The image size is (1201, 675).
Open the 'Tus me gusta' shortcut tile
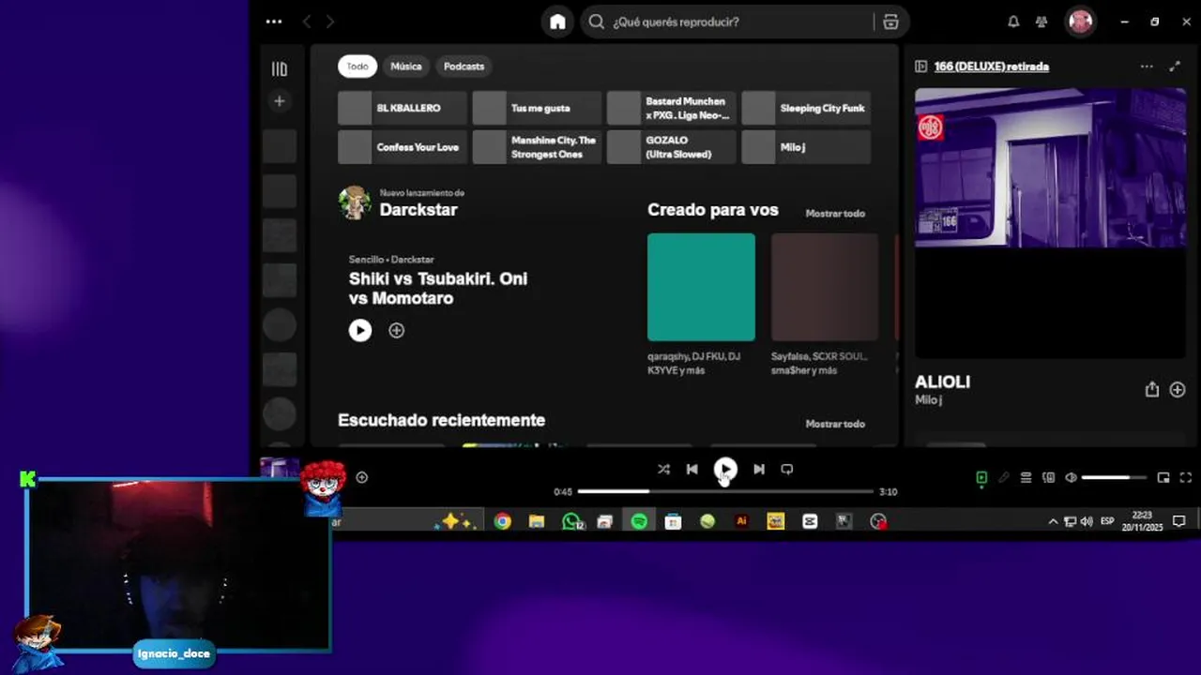tap(537, 108)
